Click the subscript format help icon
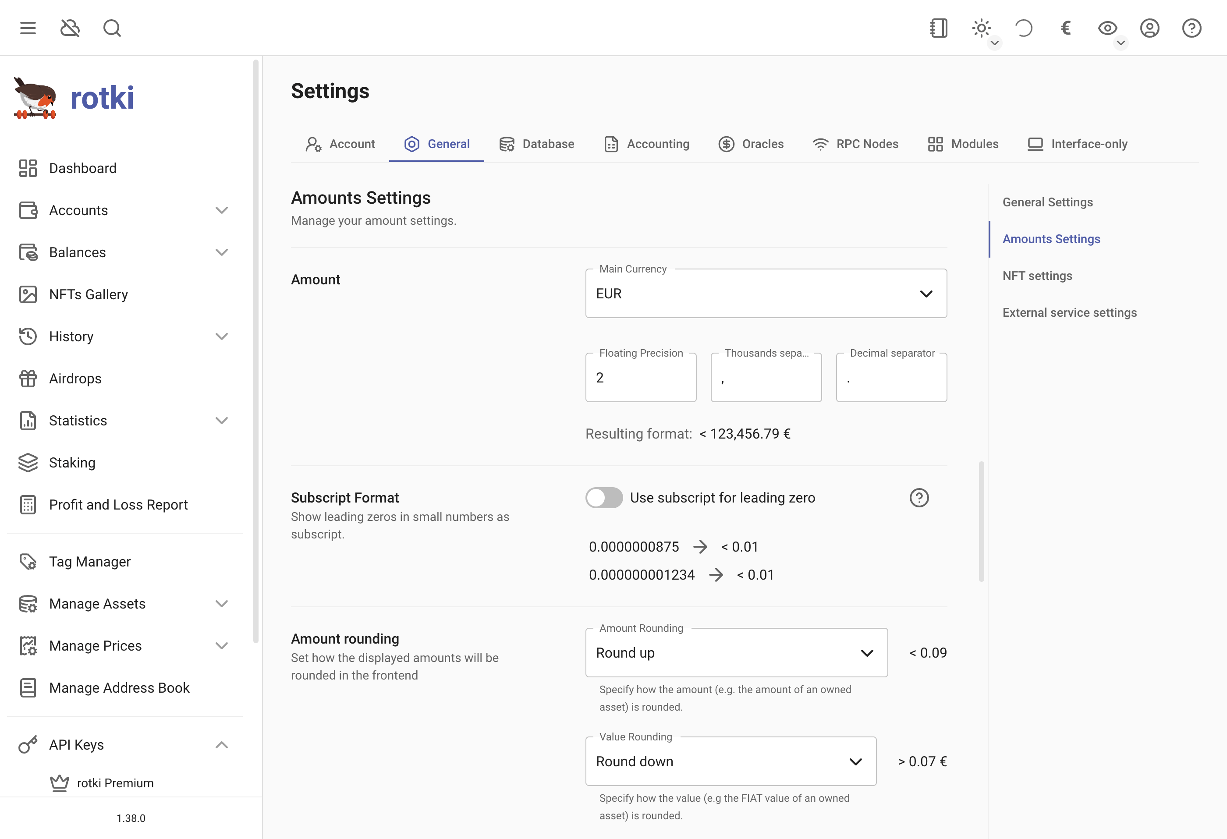Viewport: 1227px width, 839px height. 919,497
